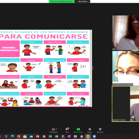Click the 'You are viewing' screen banner

coord(62,1)
